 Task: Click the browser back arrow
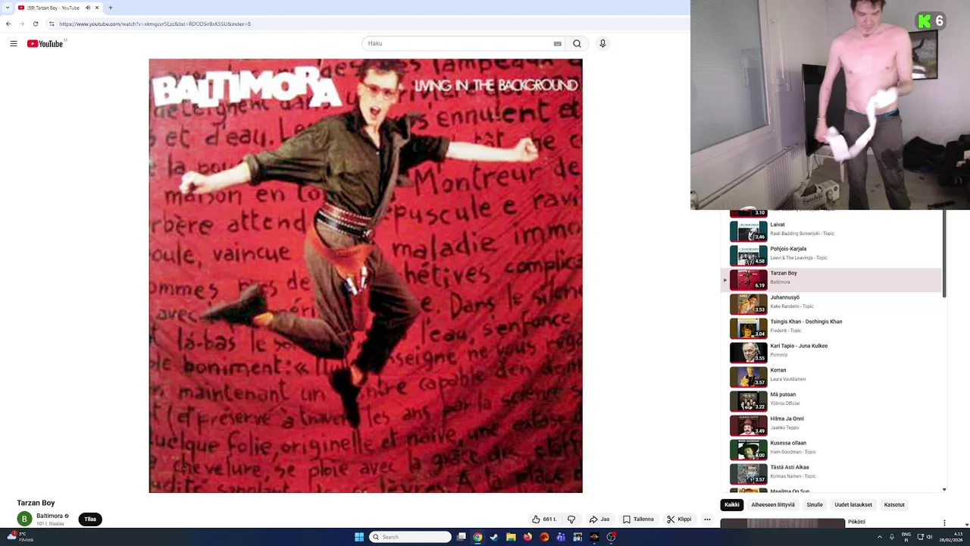coord(8,24)
